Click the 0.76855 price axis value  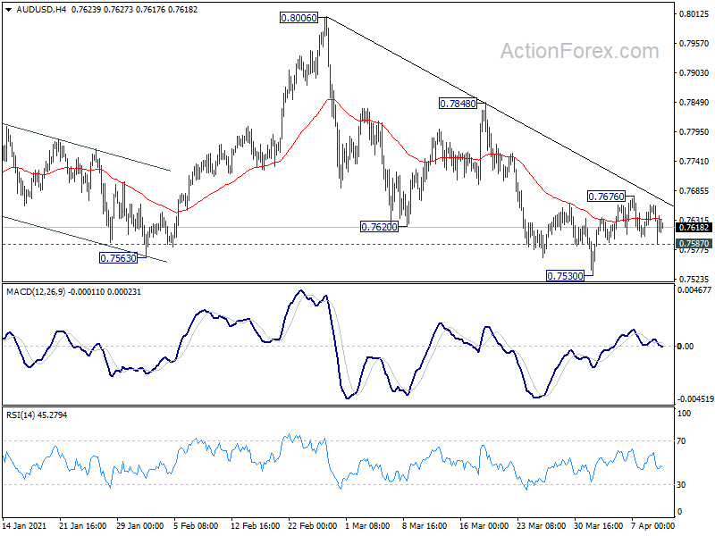[694, 191]
